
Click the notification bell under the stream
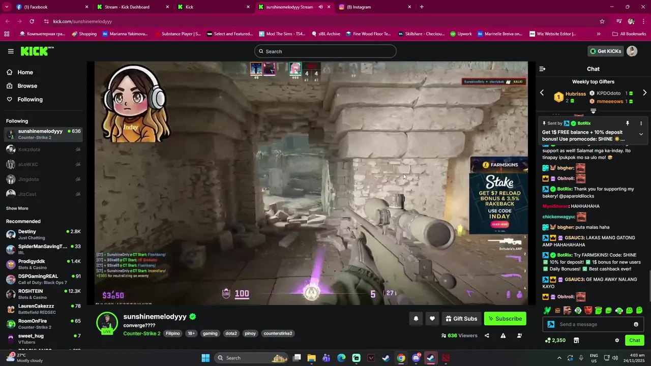tap(416, 319)
